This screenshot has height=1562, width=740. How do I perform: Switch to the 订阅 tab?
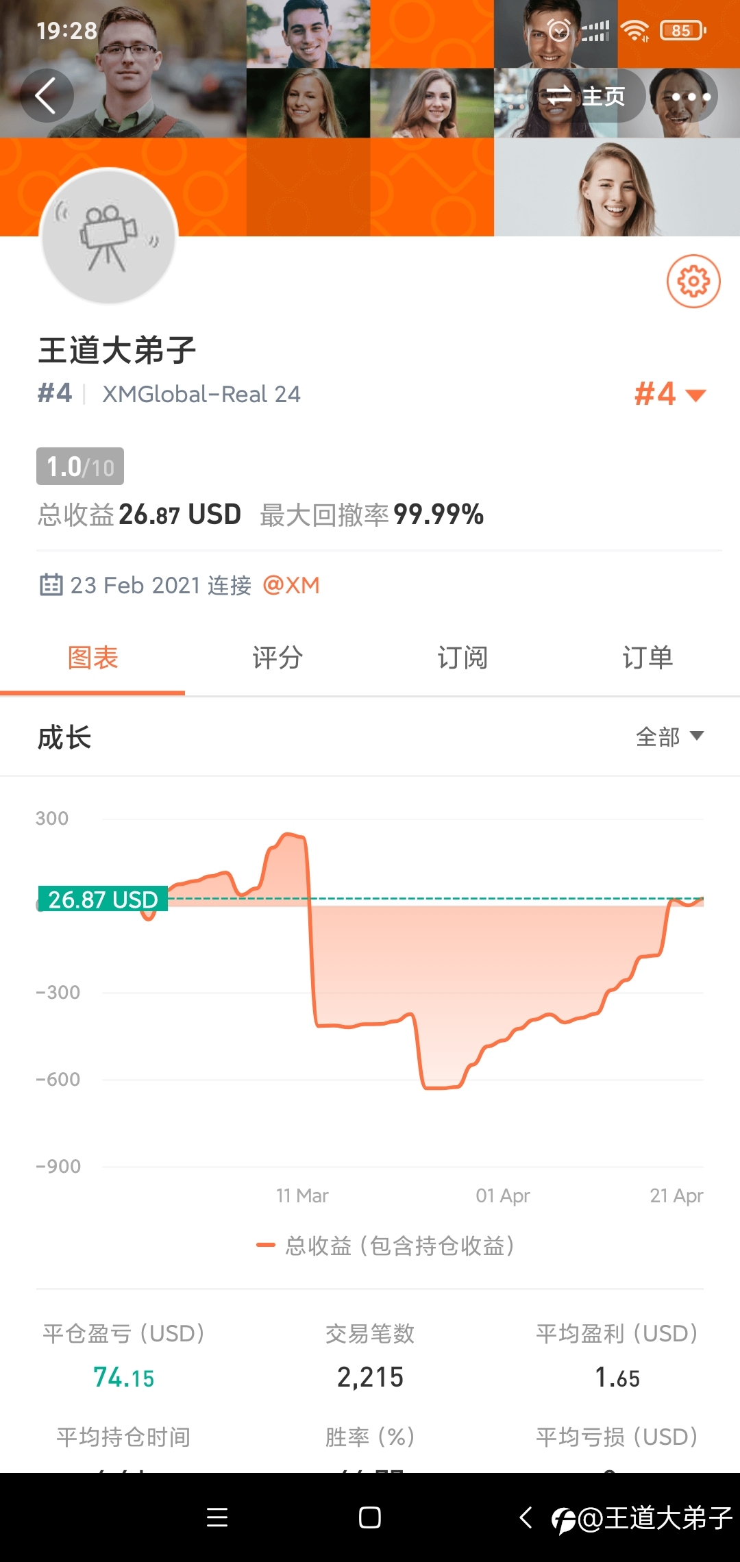463,658
